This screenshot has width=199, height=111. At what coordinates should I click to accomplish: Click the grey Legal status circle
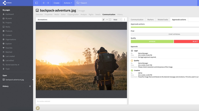click(132, 51)
